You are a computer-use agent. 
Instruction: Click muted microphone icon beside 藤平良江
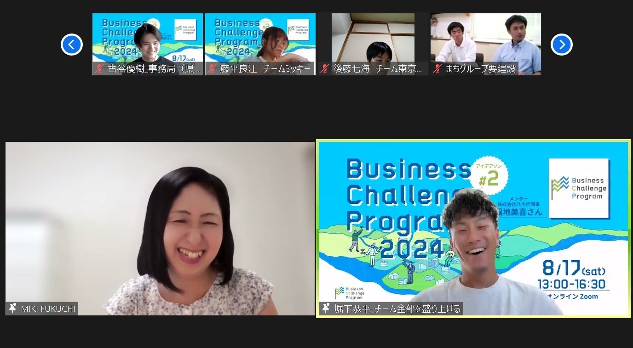pos(212,69)
